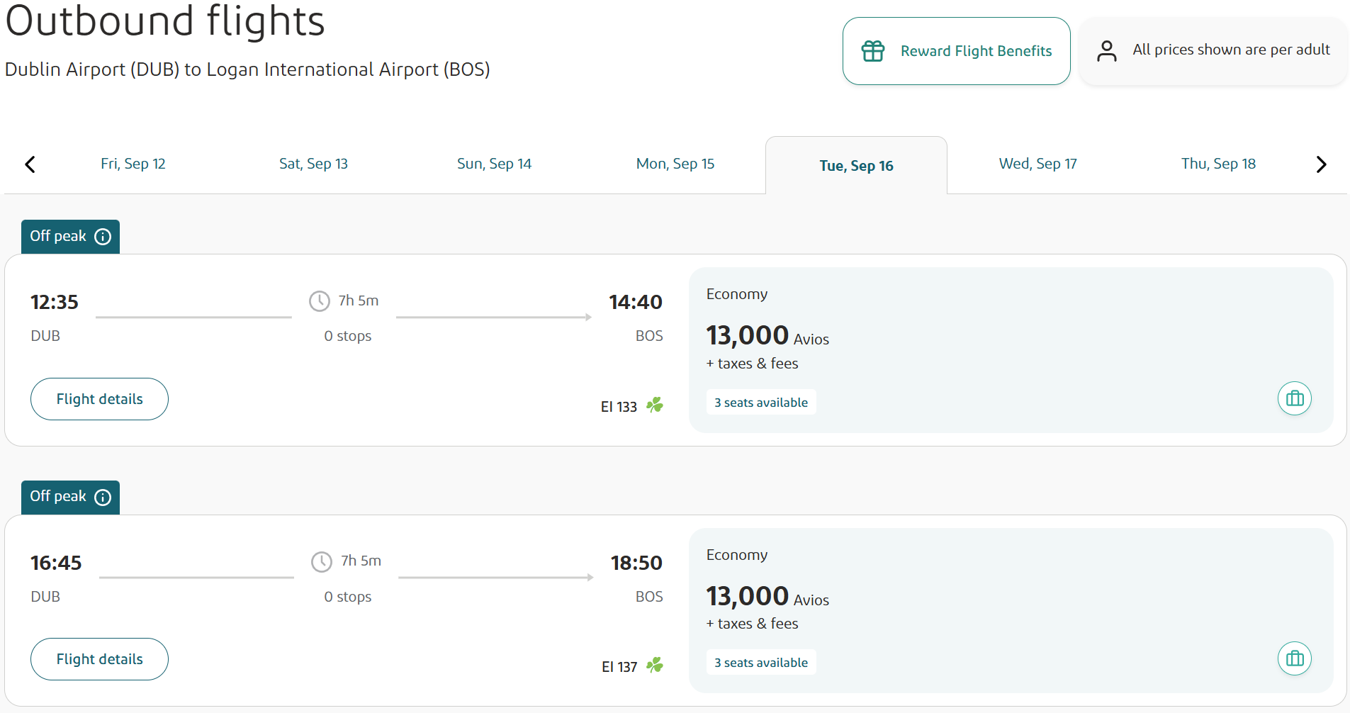Select the Tue, Sep 16 date tab
1350x713 pixels.
[x=856, y=165]
